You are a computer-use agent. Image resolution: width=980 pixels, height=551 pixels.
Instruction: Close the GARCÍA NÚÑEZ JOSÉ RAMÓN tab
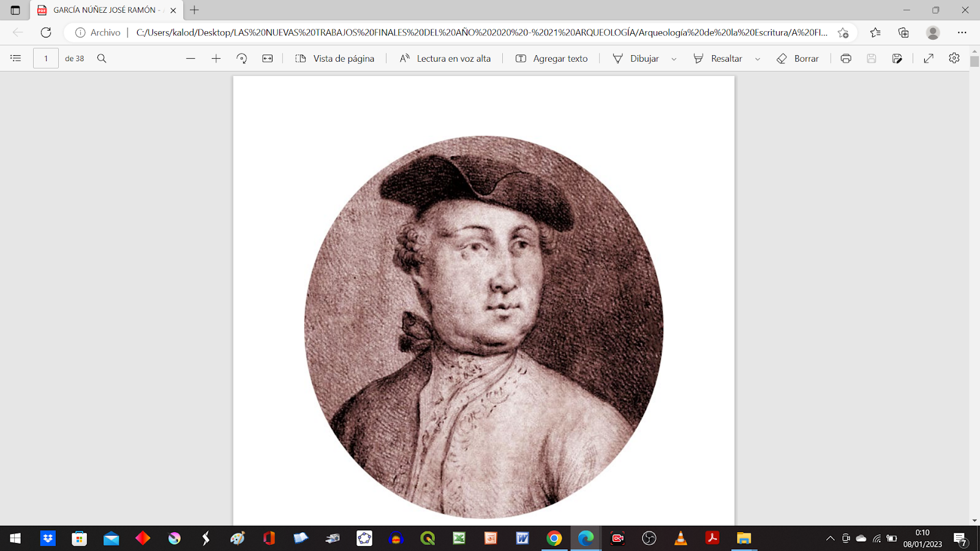pos(173,10)
